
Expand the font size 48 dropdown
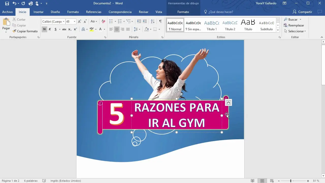[x=74, y=22]
